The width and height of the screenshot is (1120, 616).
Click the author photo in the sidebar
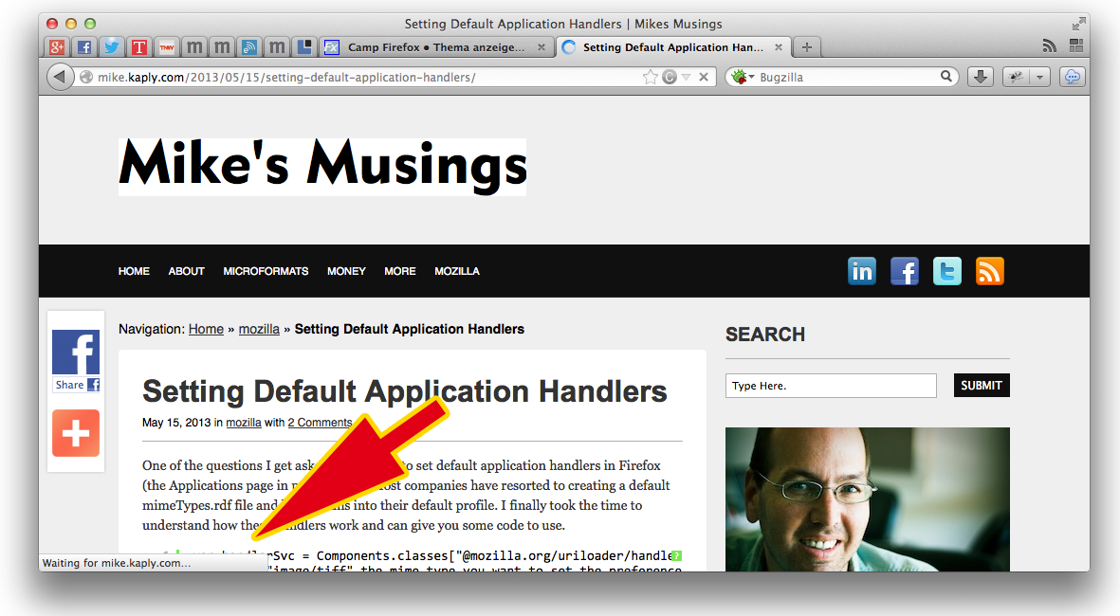[867, 498]
